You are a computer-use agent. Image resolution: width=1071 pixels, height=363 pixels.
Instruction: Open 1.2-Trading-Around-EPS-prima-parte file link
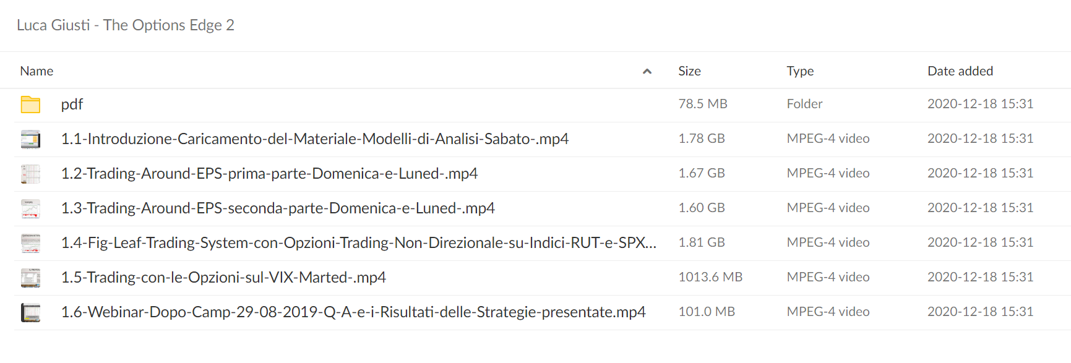[x=269, y=173]
